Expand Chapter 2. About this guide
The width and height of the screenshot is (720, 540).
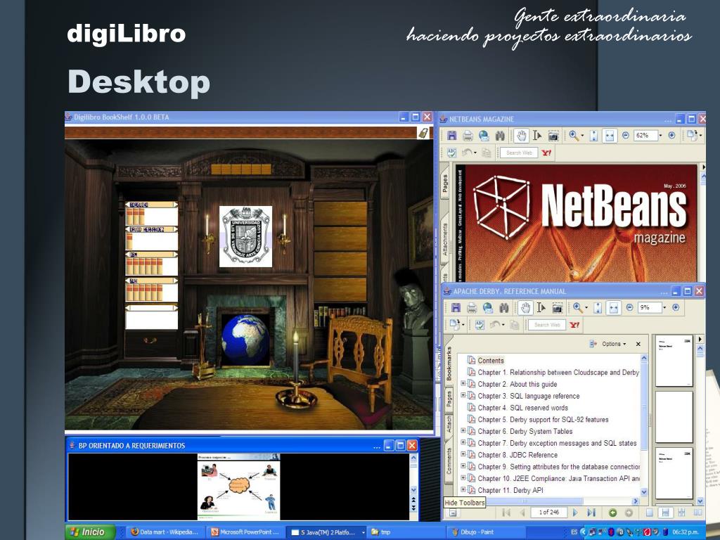tap(463, 383)
